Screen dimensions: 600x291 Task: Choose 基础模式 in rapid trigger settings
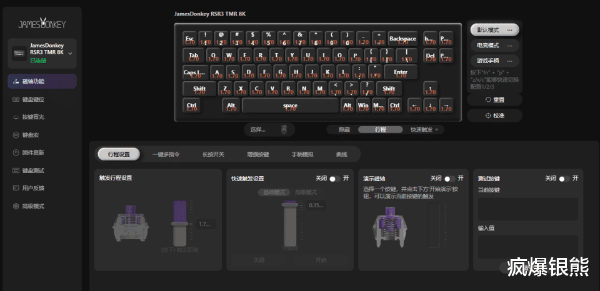274,192
